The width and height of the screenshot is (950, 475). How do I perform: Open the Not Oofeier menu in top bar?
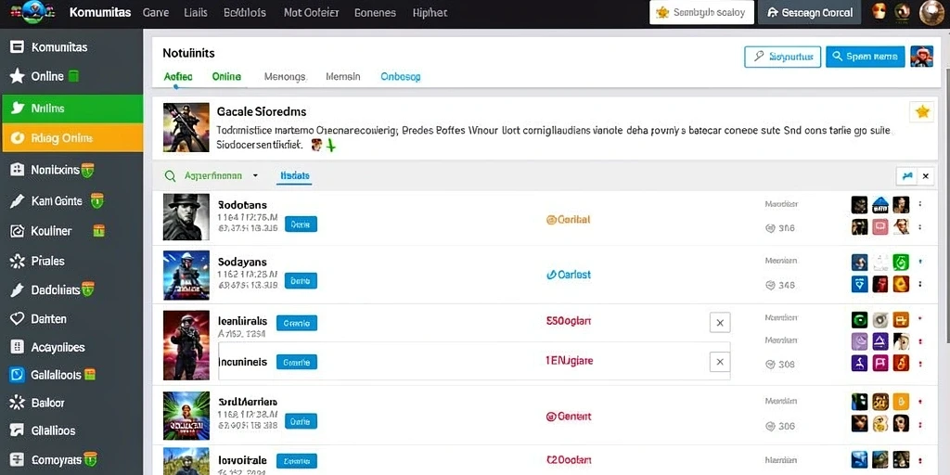(312, 13)
